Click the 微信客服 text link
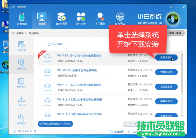This screenshot has width=196, height=138. [119, 131]
